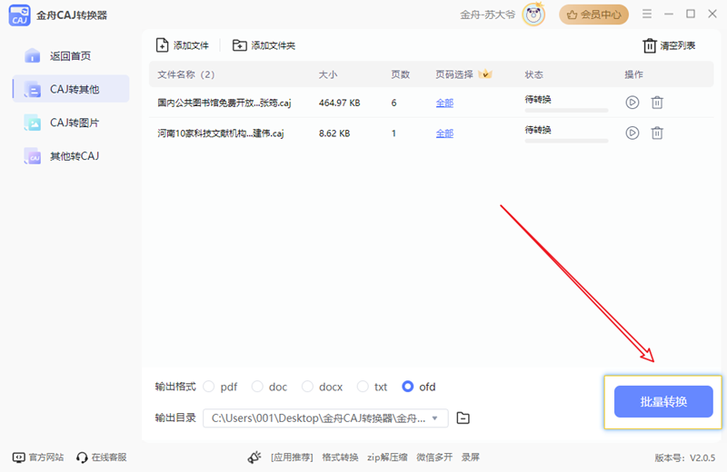Open the 其他转CAJ sidebar item

pos(73,156)
